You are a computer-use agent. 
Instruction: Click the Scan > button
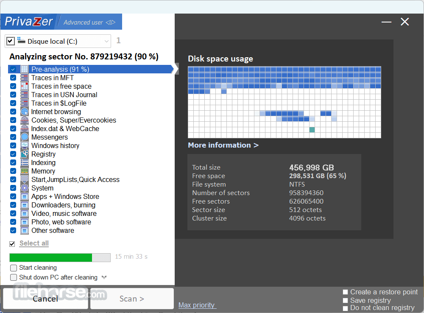(x=132, y=299)
